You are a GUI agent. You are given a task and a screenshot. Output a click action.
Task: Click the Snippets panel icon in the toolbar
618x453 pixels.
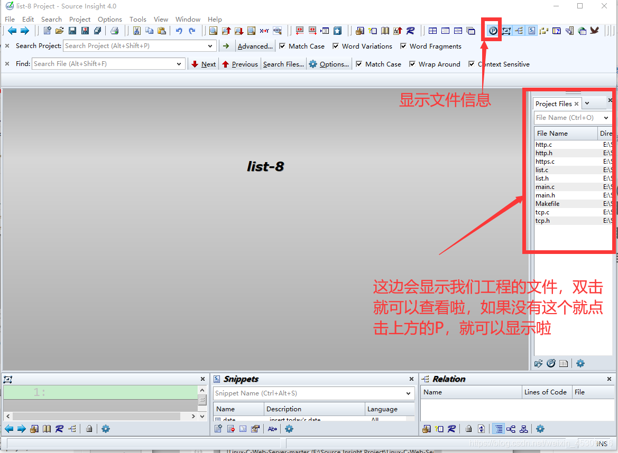(531, 31)
